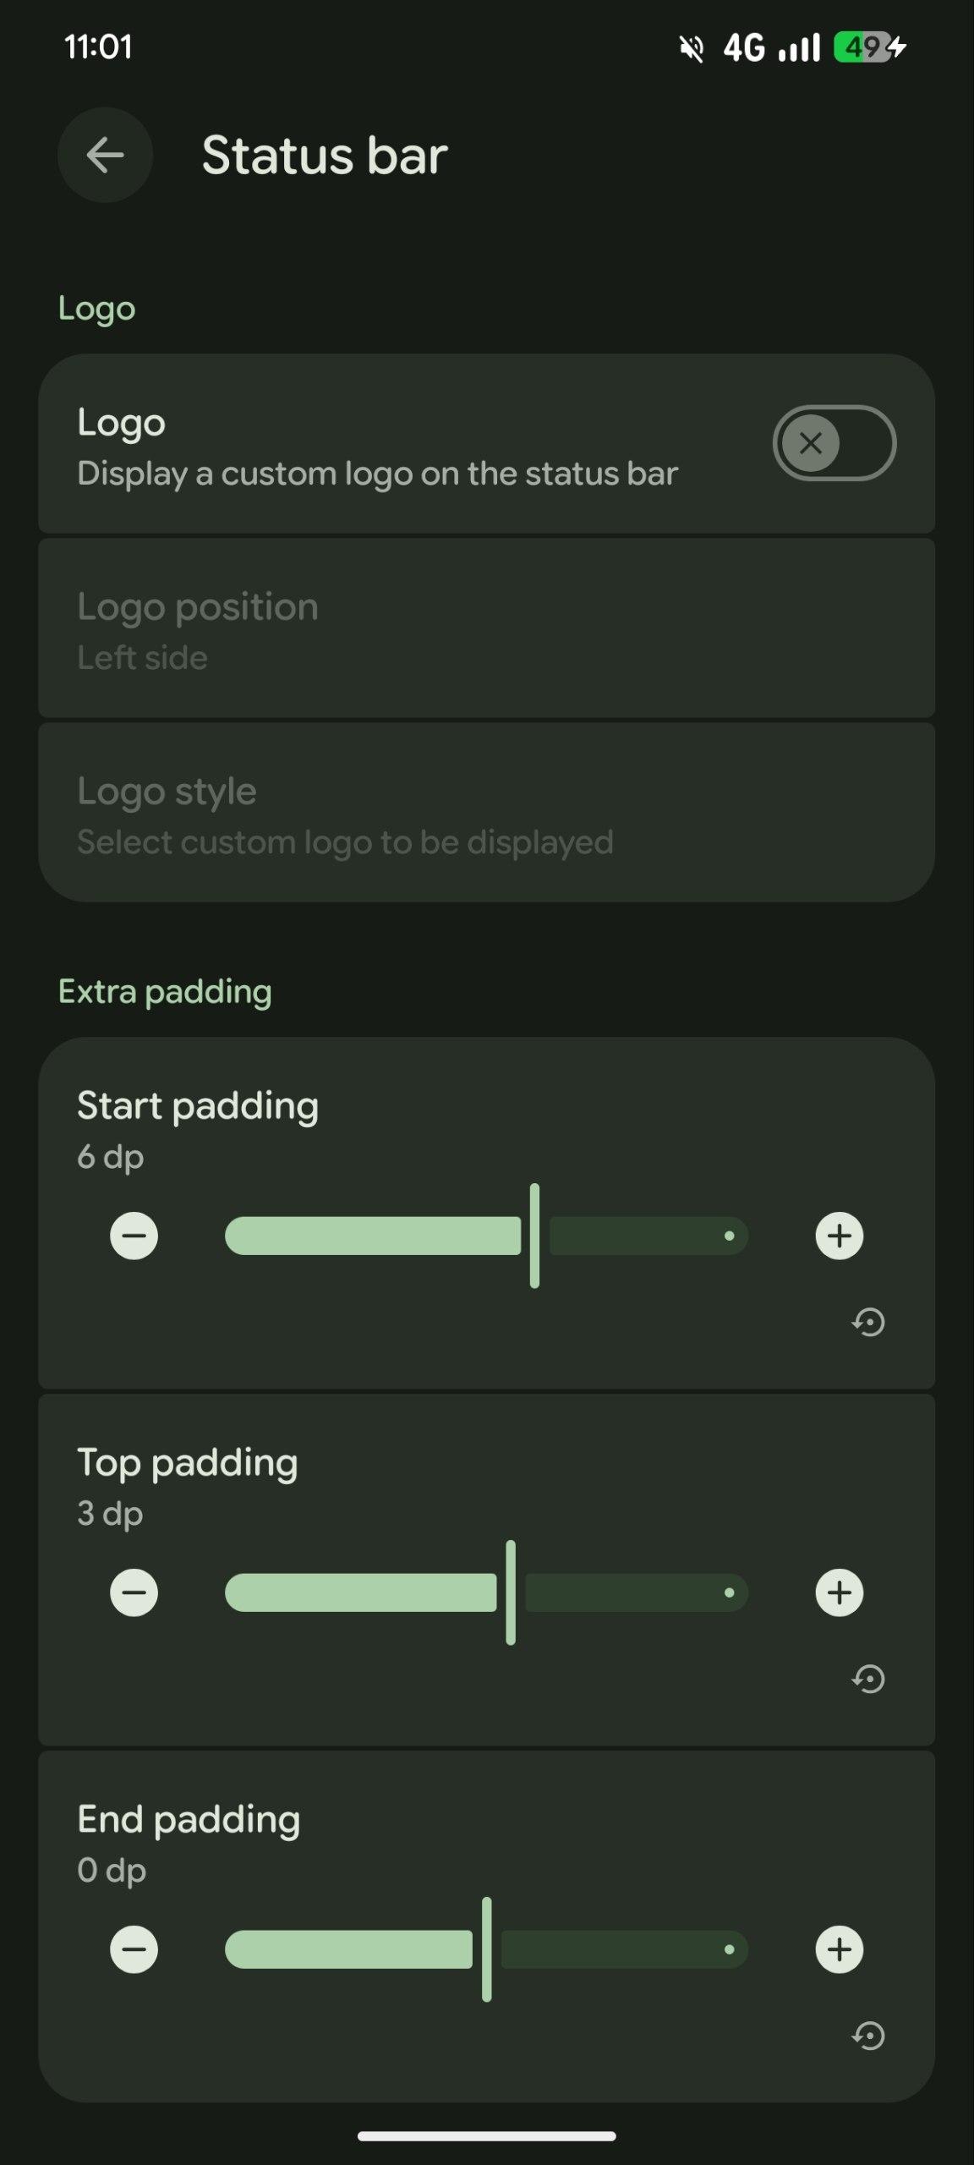
Task: Click the End padding slider track
Action: tap(486, 1949)
